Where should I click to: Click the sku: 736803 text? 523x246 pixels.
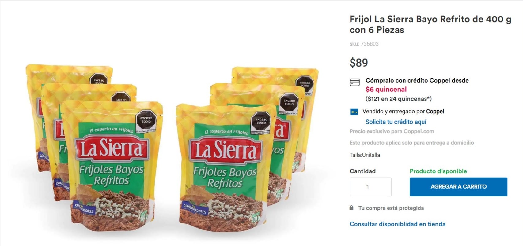click(x=364, y=44)
